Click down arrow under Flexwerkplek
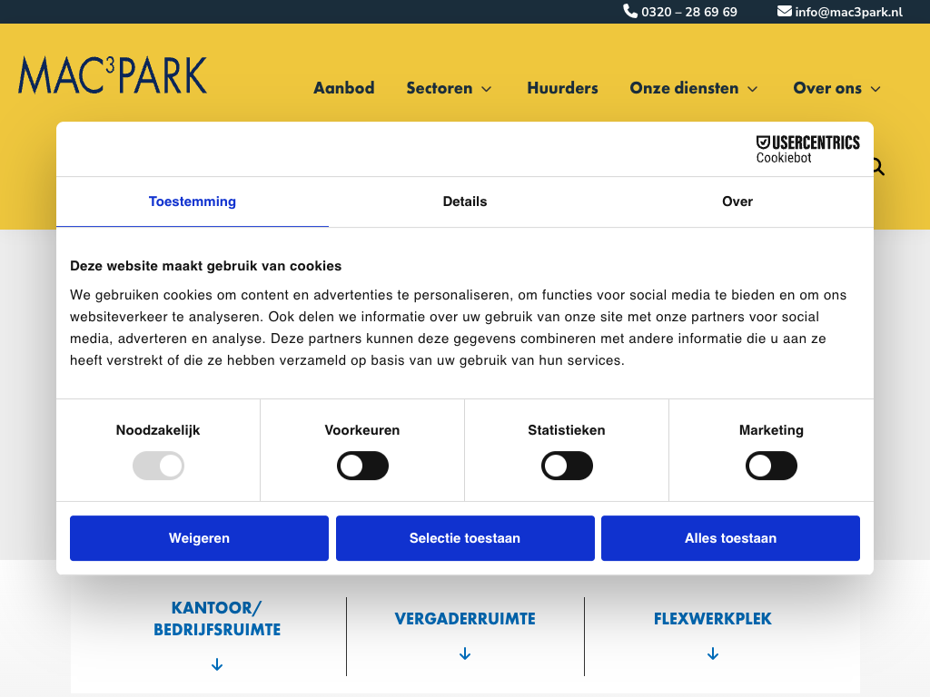Screen dimensions: 930x697 click(713, 654)
